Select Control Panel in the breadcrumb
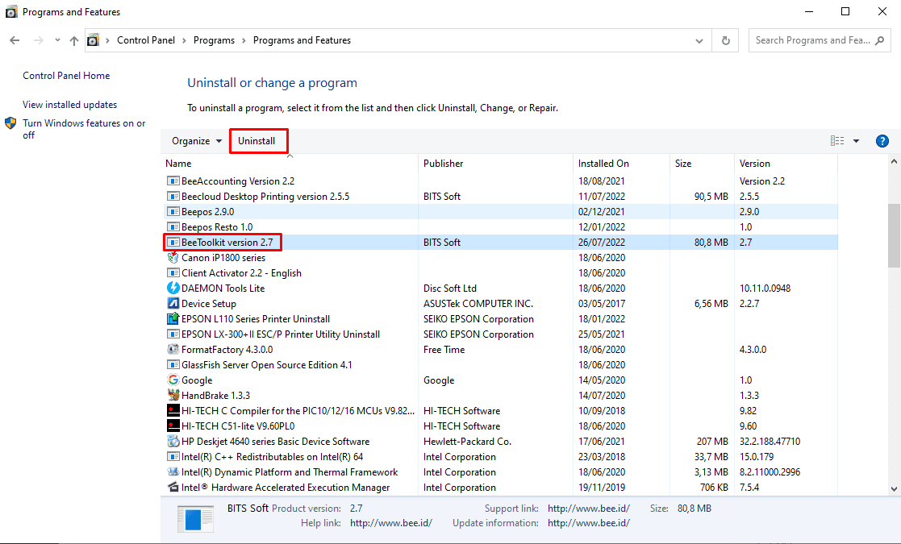This screenshot has width=901, height=544. point(146,40)
